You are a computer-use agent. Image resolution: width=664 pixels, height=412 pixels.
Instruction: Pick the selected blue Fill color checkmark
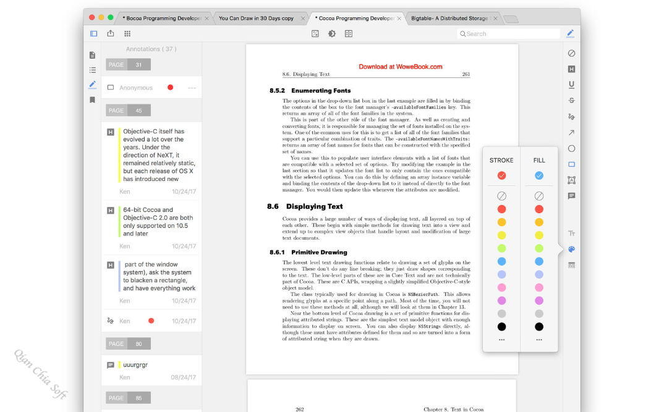click(538, 175)
